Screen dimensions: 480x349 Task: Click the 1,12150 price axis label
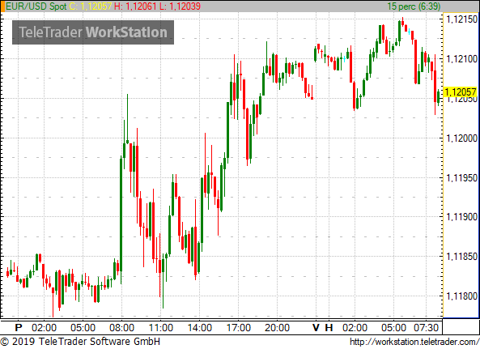click(462, 19)
